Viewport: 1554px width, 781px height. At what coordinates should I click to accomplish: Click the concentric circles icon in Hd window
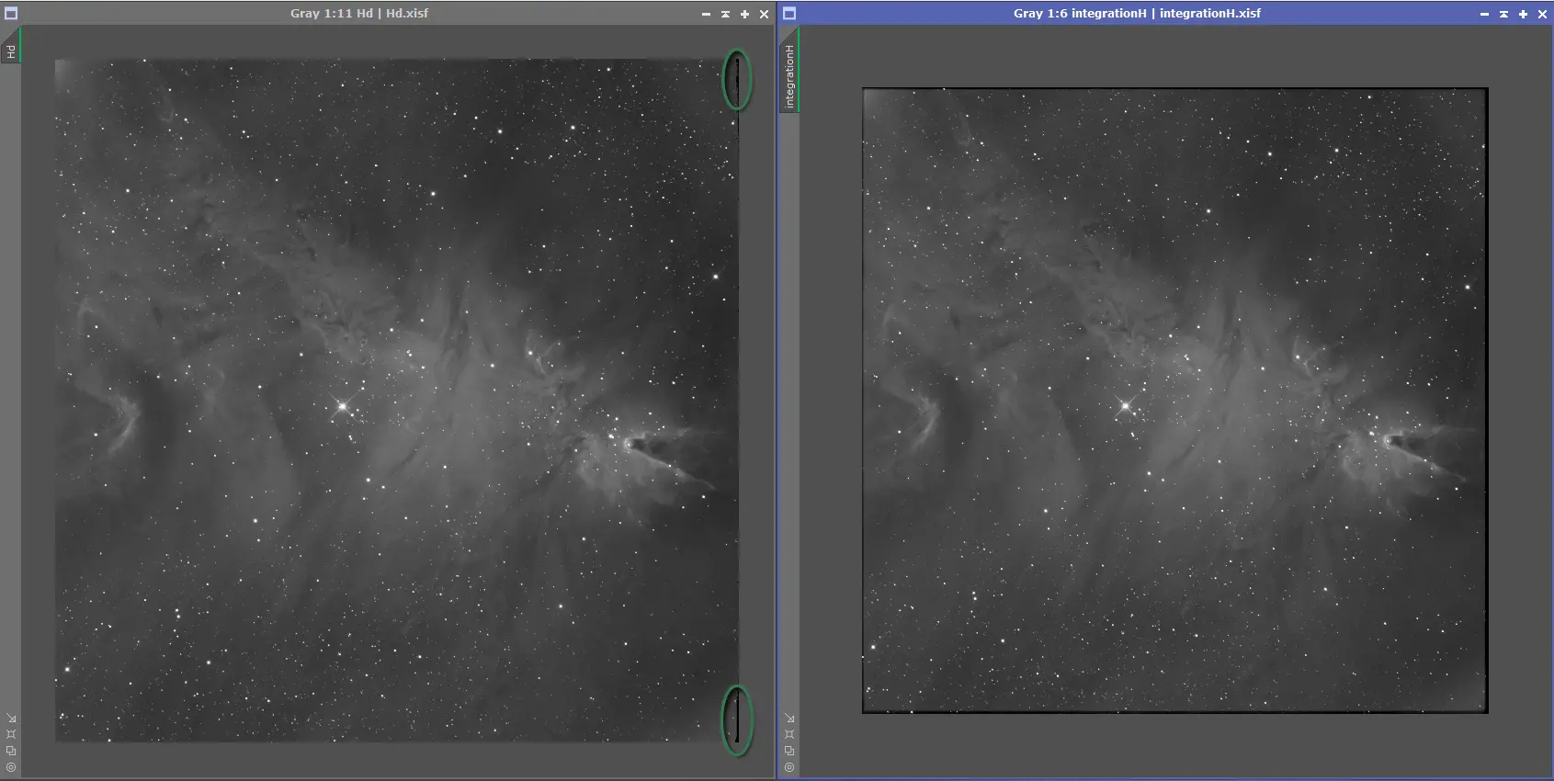11,767
